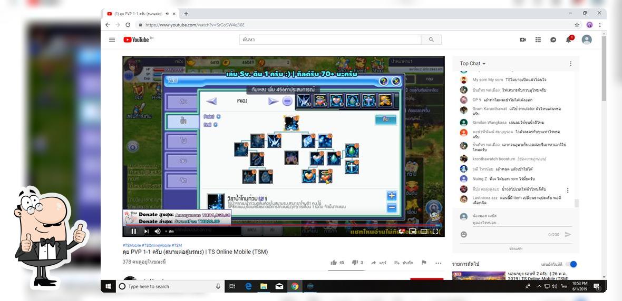Click the hide chat link

point(516,249)
